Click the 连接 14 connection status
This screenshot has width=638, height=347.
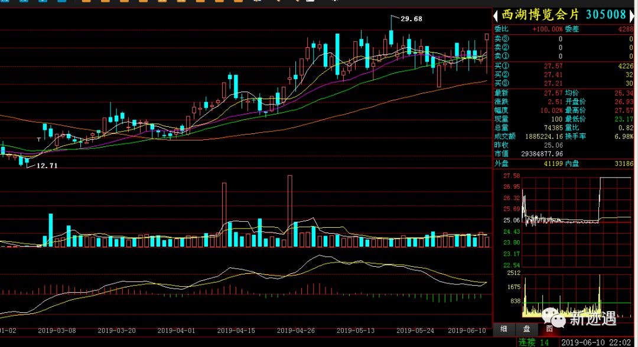534,342
